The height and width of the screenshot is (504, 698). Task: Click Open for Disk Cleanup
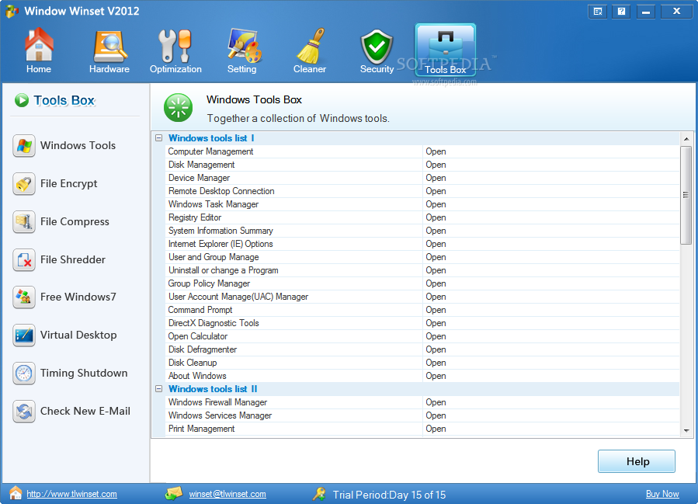[x=436, y=363]
